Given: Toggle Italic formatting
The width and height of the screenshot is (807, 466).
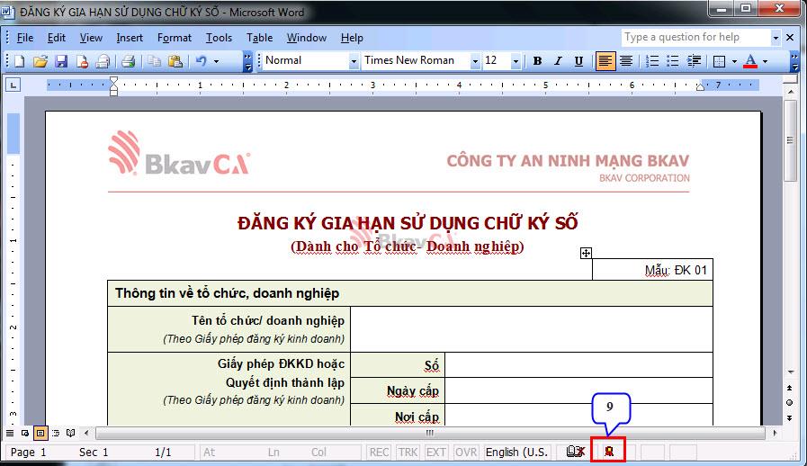Looking at the screenshot, I should point(558,61).
